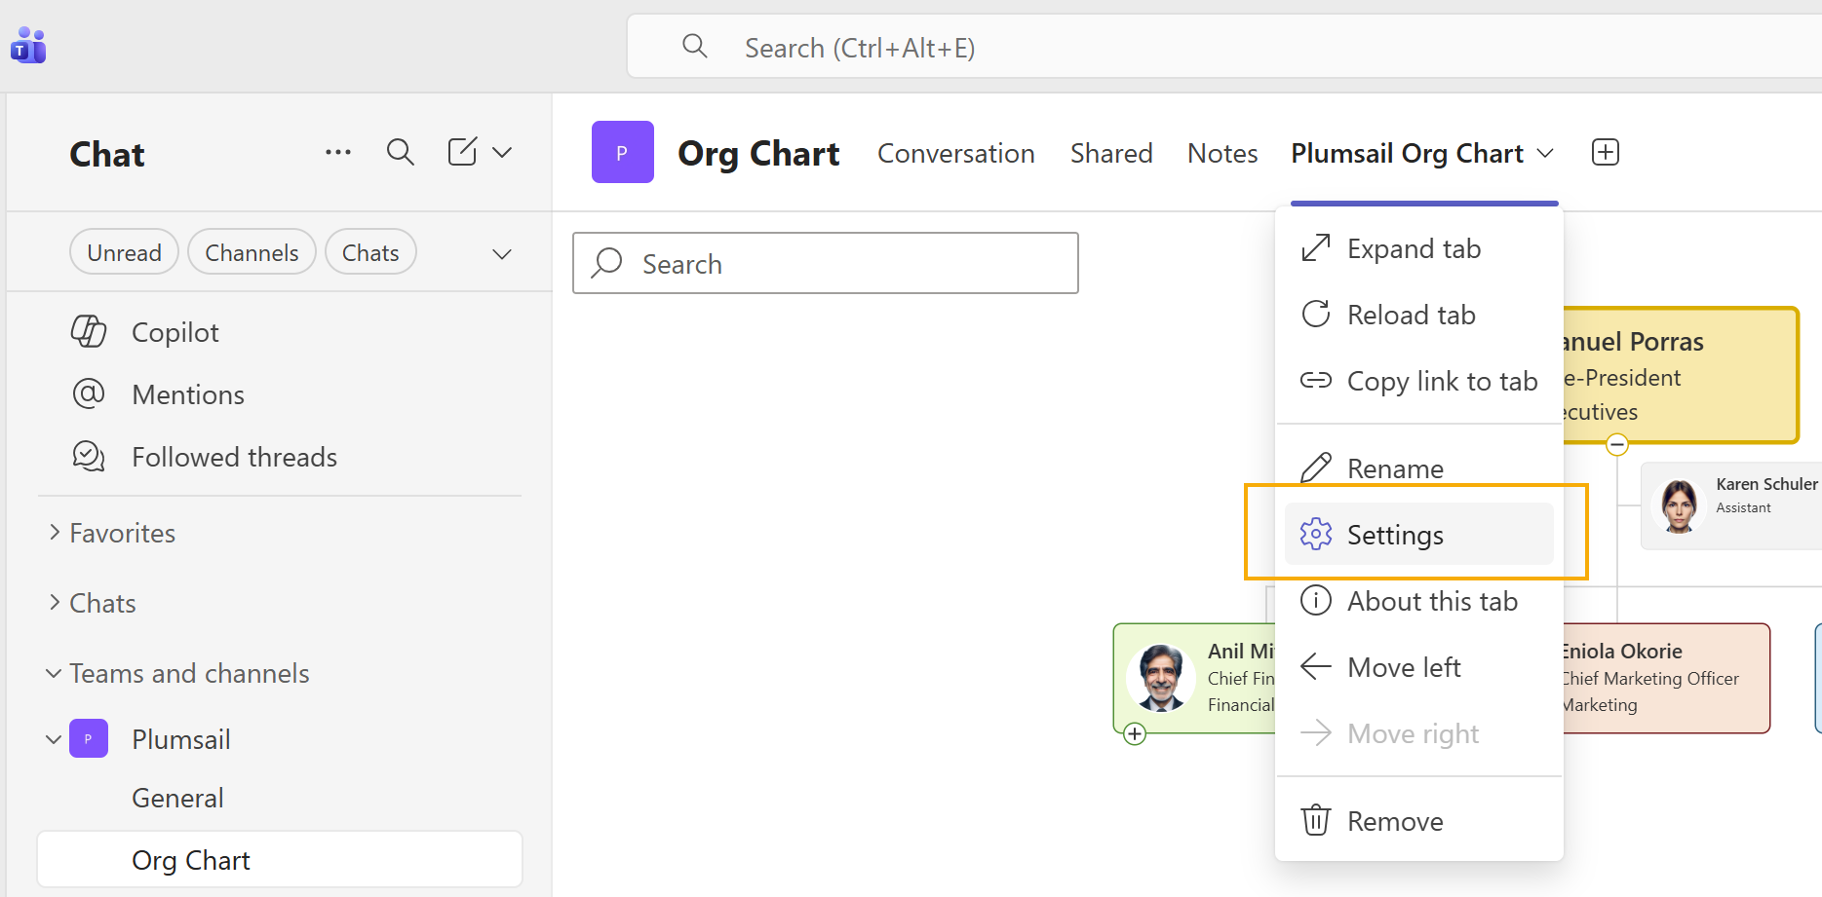Expand Anil's node with the plus toggle
Viewport: 1822px width, 897px height.
[1134, 733]
